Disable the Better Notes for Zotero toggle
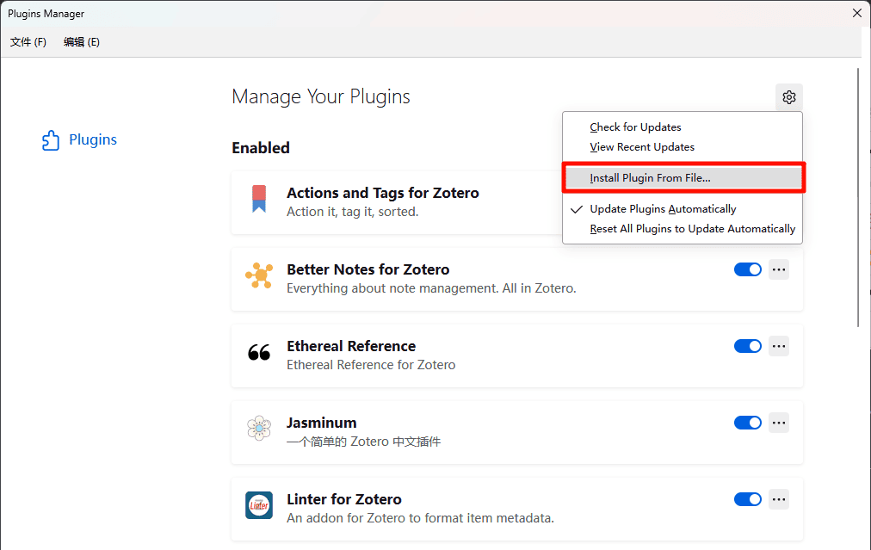The height and width of the screenshot is (550, 871). pyautogui.click(x=747, y=269)
